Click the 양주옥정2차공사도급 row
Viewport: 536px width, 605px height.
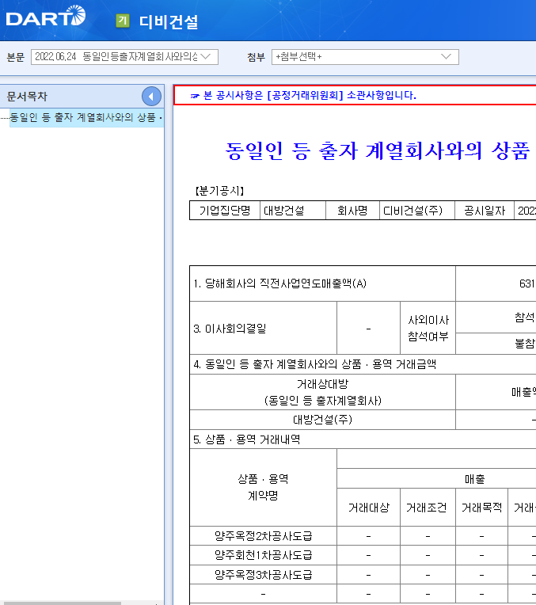pyautogui.click(x=263, y=536)
